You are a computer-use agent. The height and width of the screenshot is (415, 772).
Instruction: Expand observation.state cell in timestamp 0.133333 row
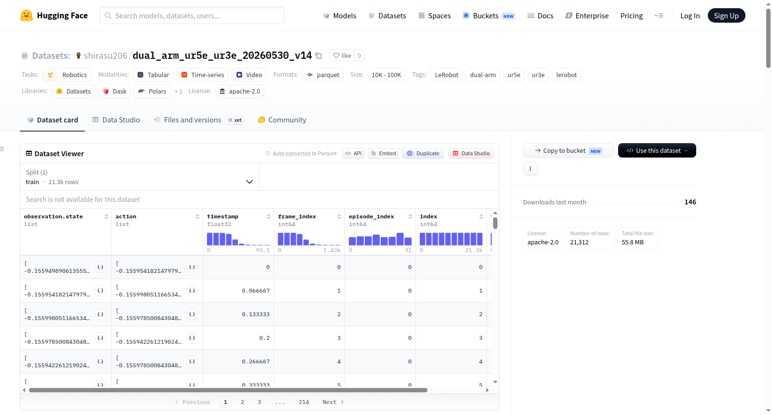[x=100, y=314]
